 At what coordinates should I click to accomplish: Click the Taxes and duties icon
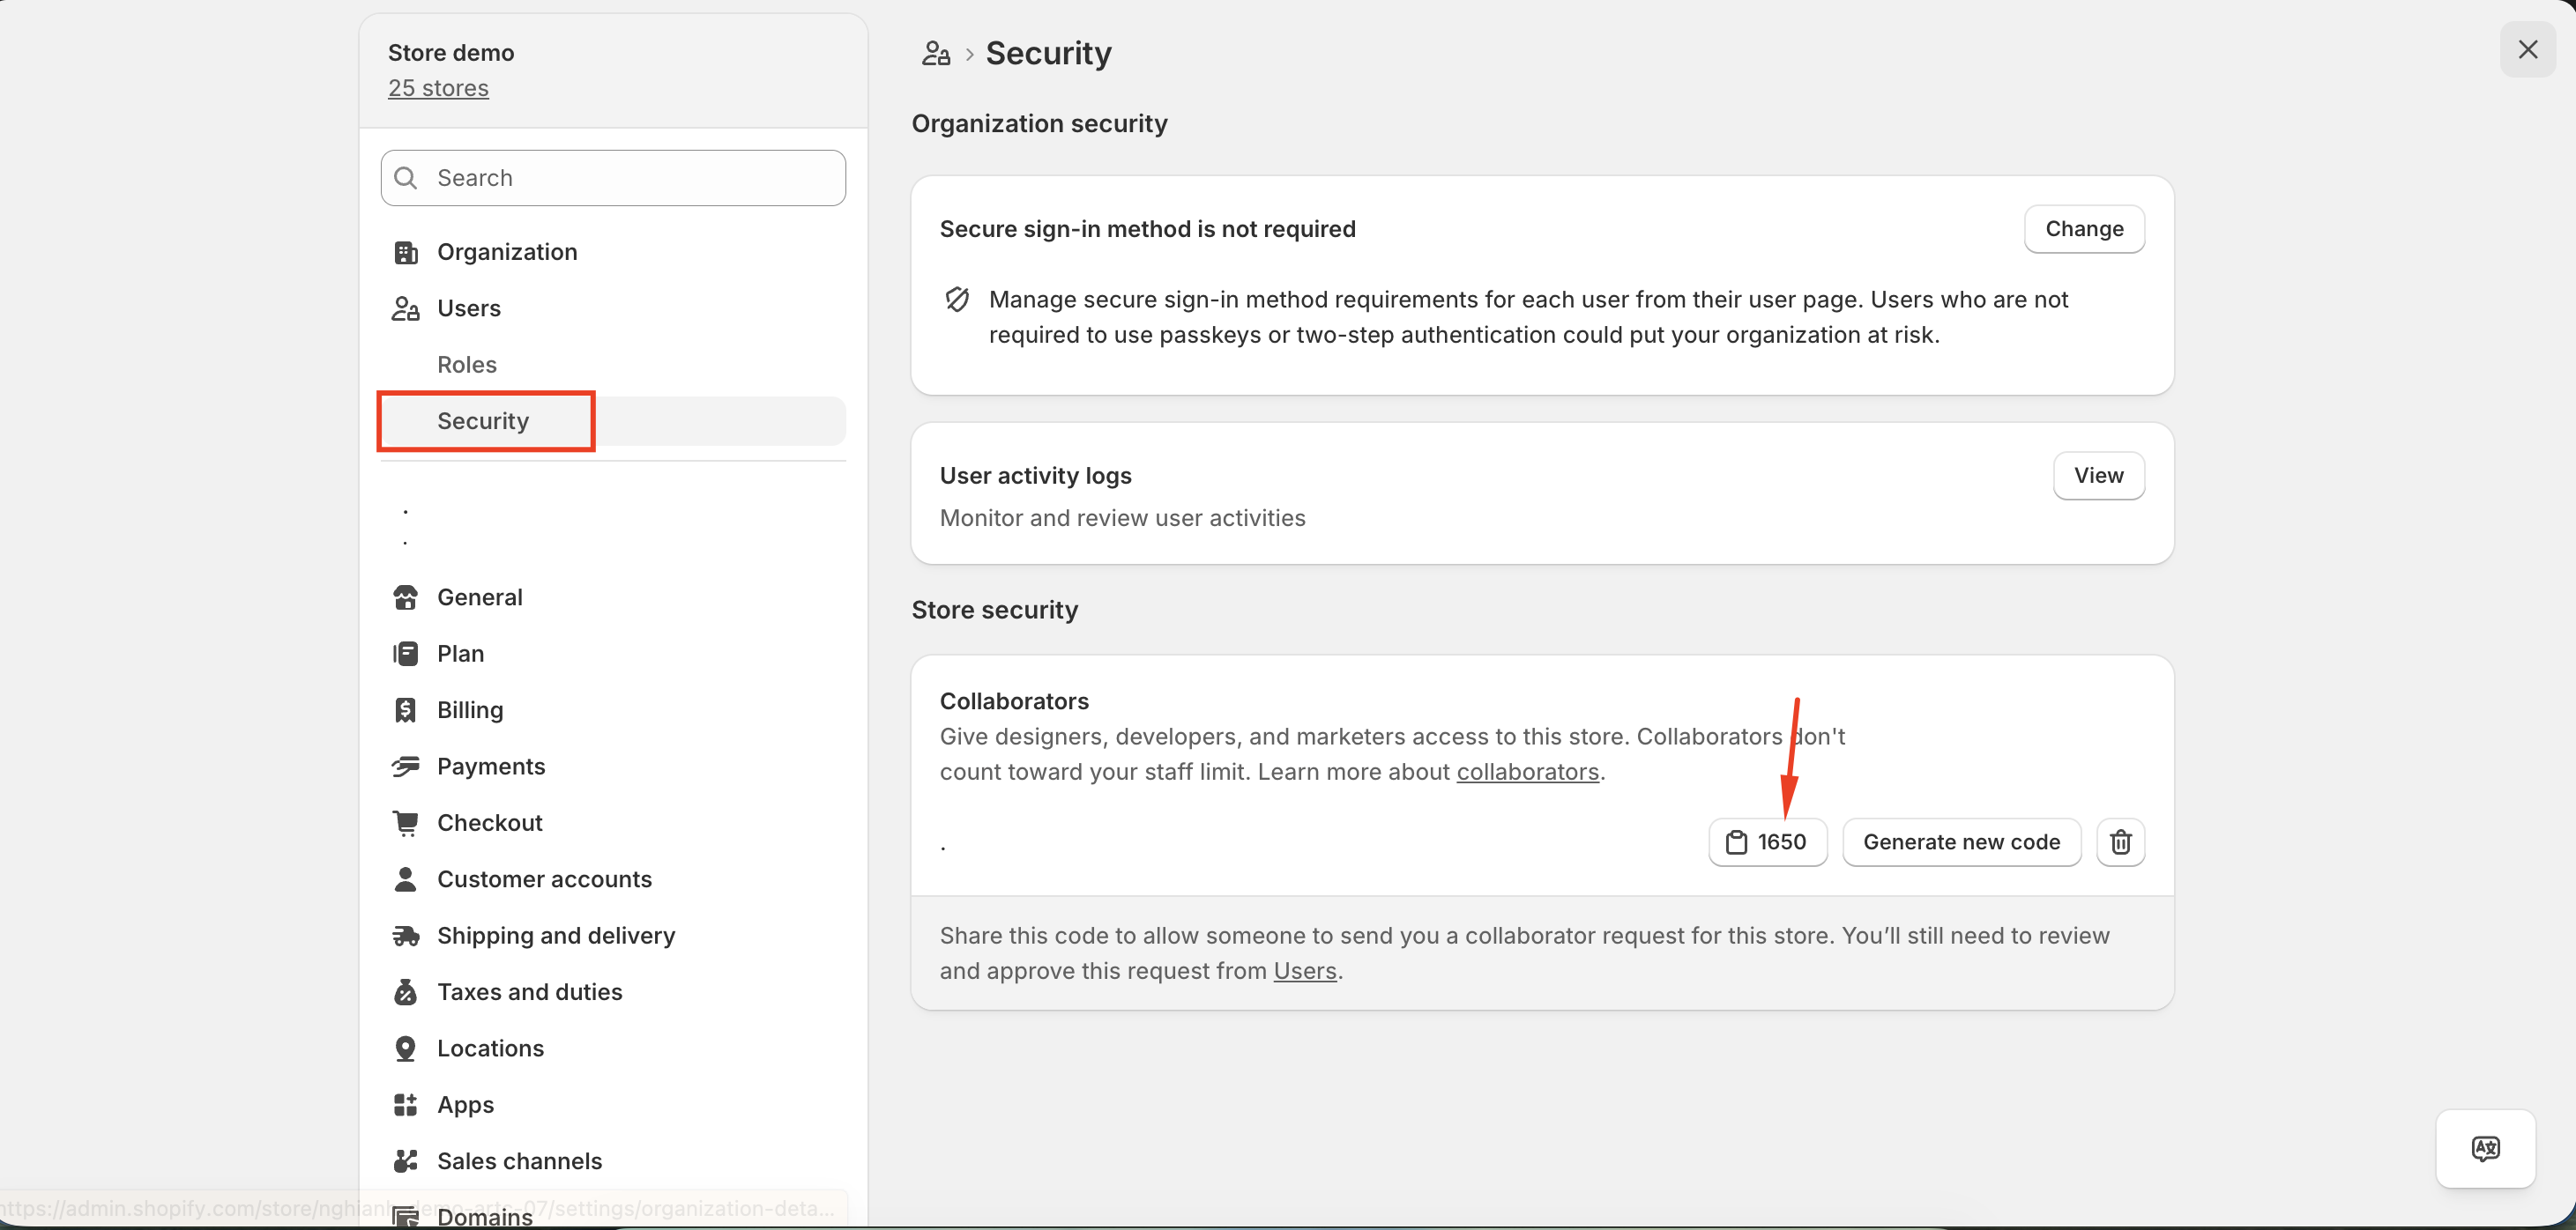pos(405,992)
